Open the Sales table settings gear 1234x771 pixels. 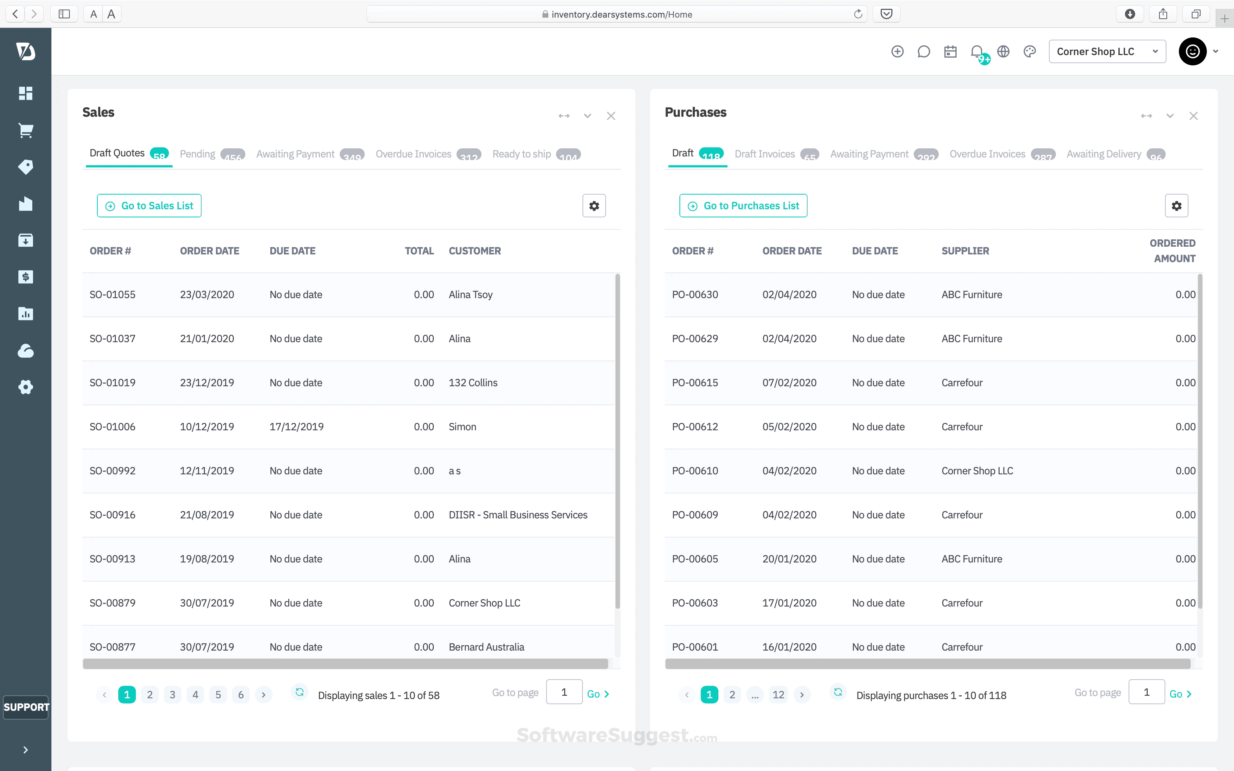click(x=594, y=206)
